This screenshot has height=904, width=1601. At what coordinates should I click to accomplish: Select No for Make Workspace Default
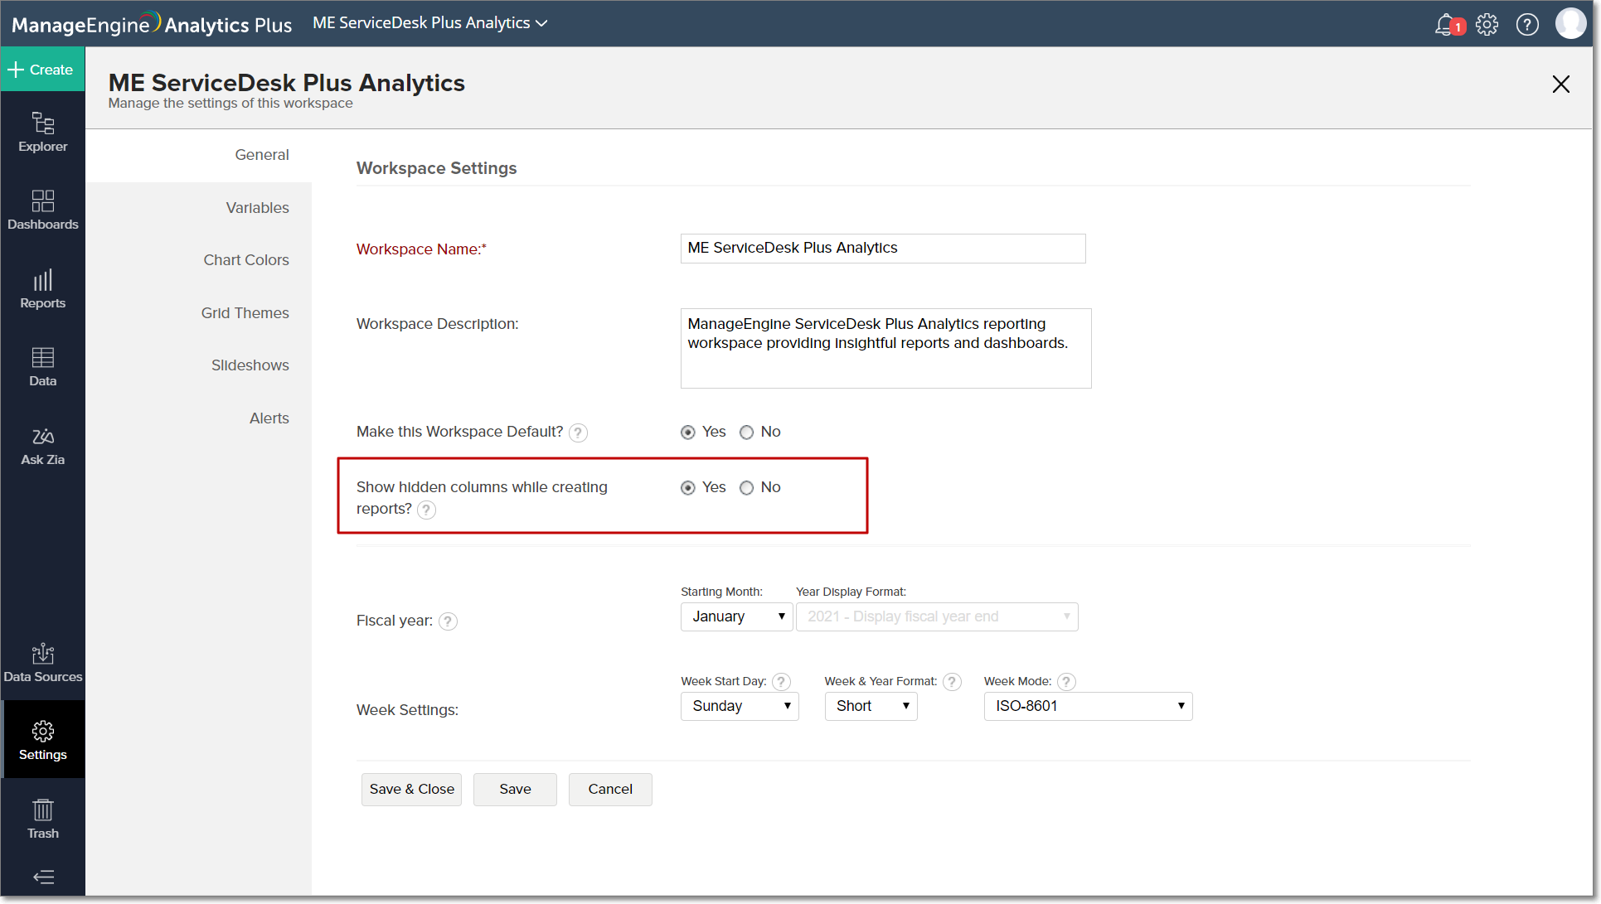click(746, 433)
